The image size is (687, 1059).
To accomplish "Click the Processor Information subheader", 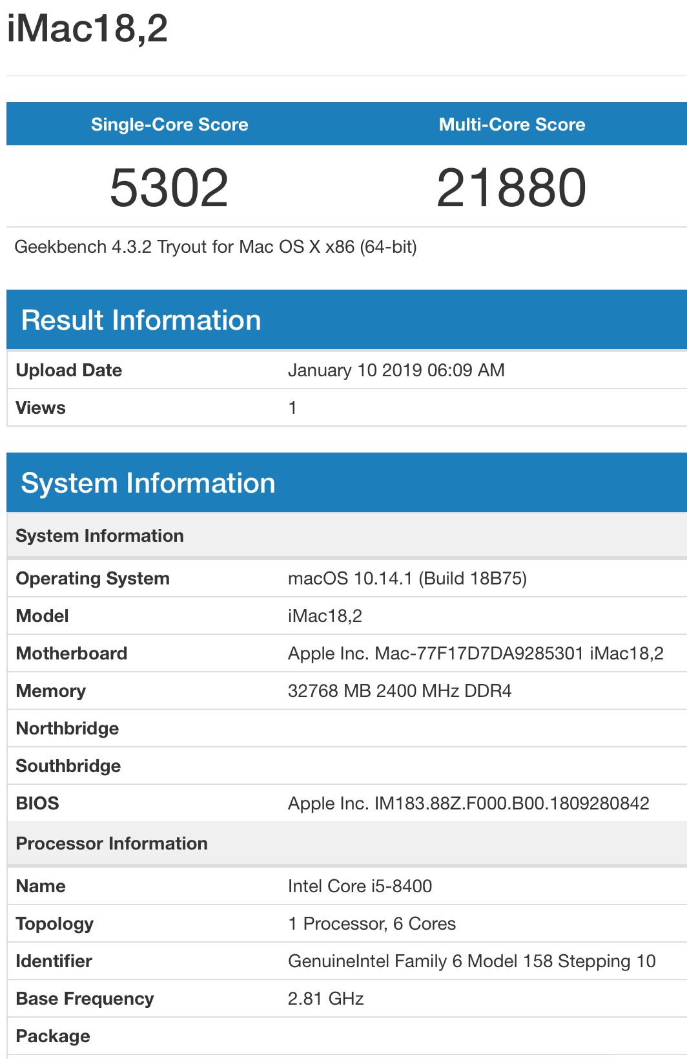I will [x=347, y=844].
